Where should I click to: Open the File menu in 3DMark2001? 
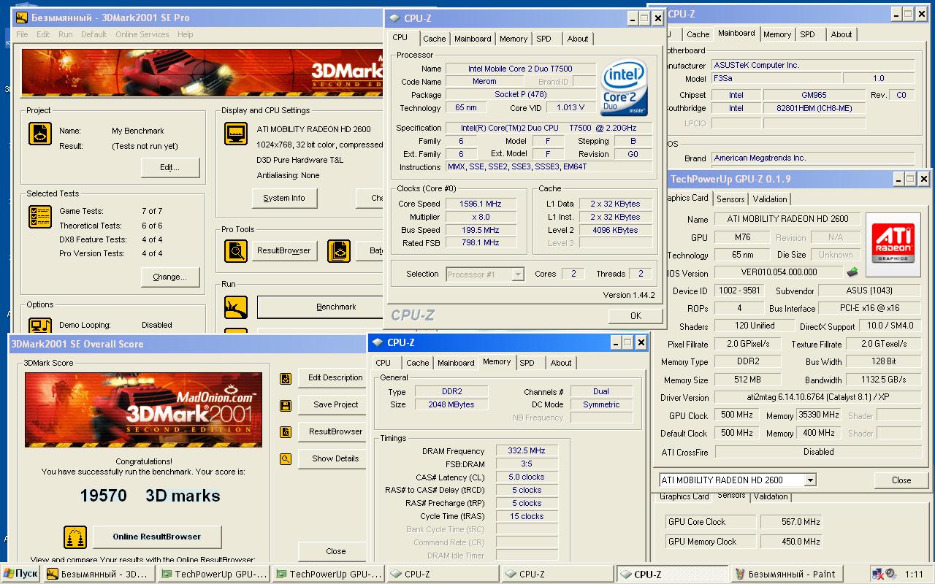[22, 34]
